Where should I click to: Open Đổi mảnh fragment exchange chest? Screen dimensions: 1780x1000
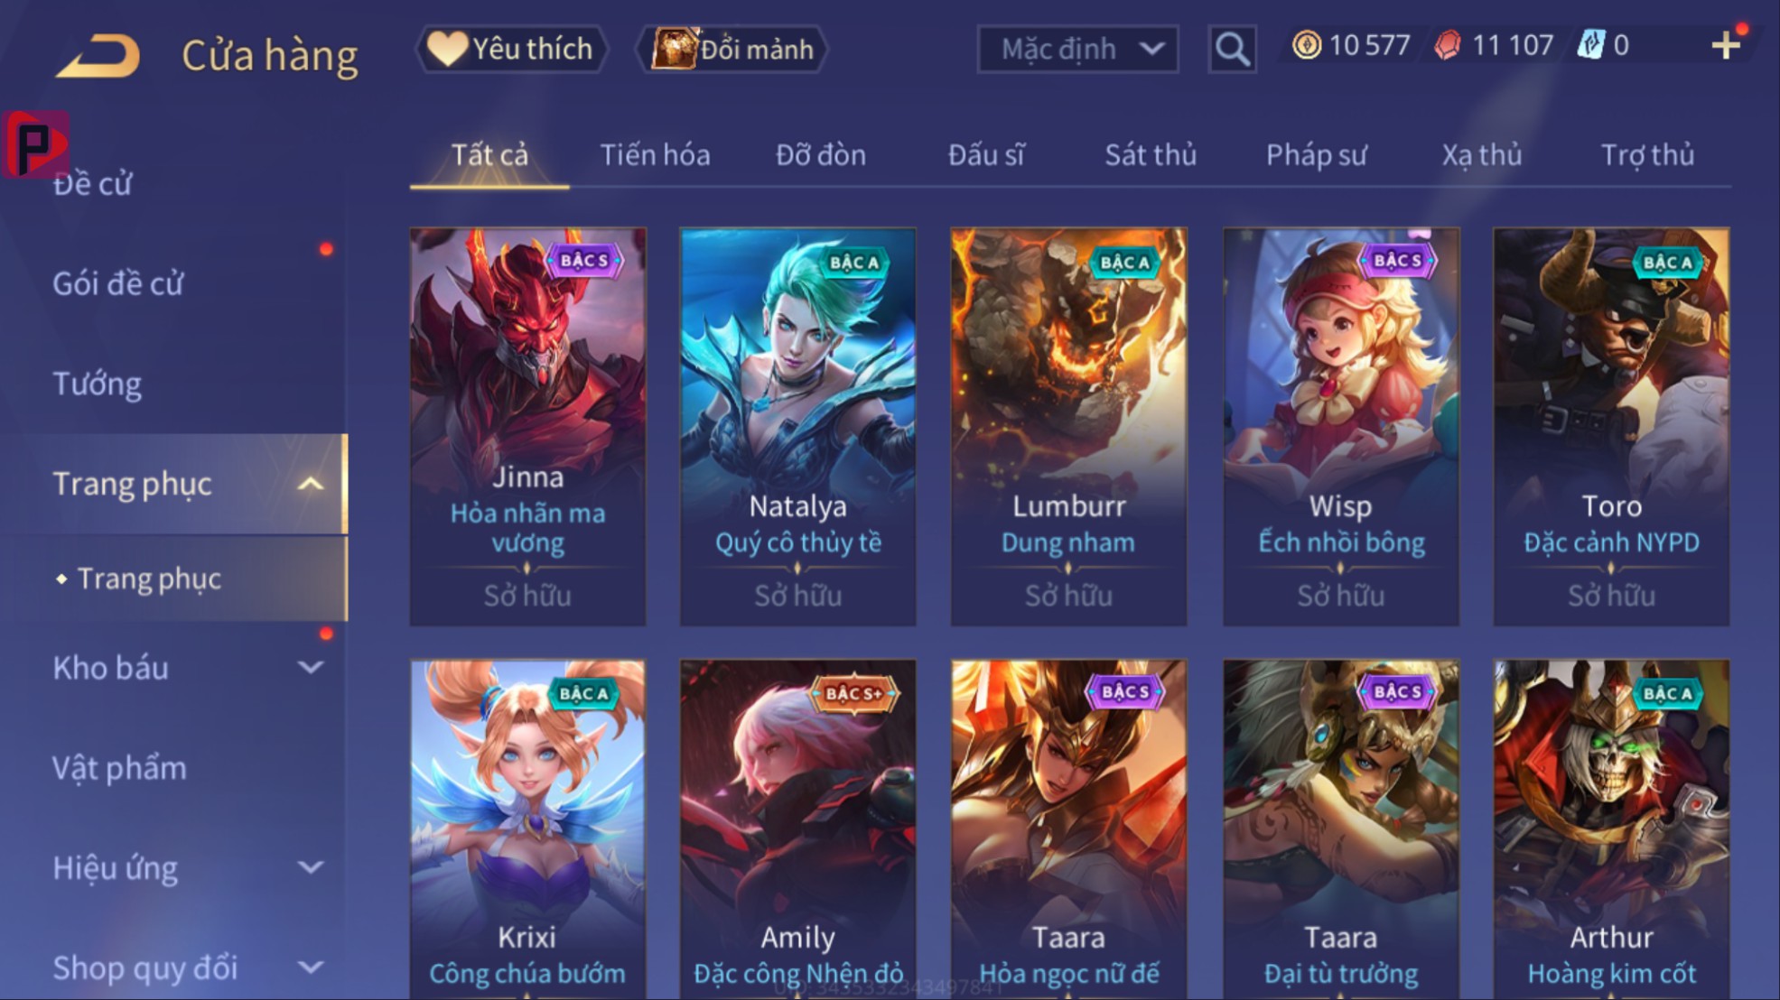pyautogui.click(x=732, y=49)
